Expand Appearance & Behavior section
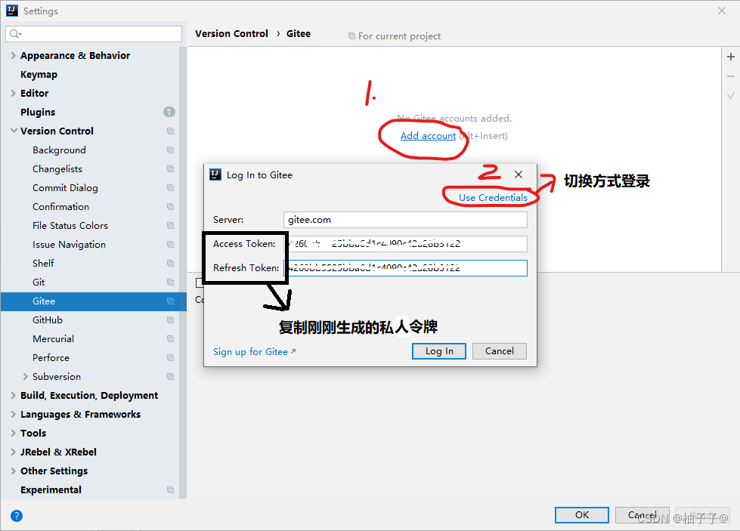 tap(13, 56)
